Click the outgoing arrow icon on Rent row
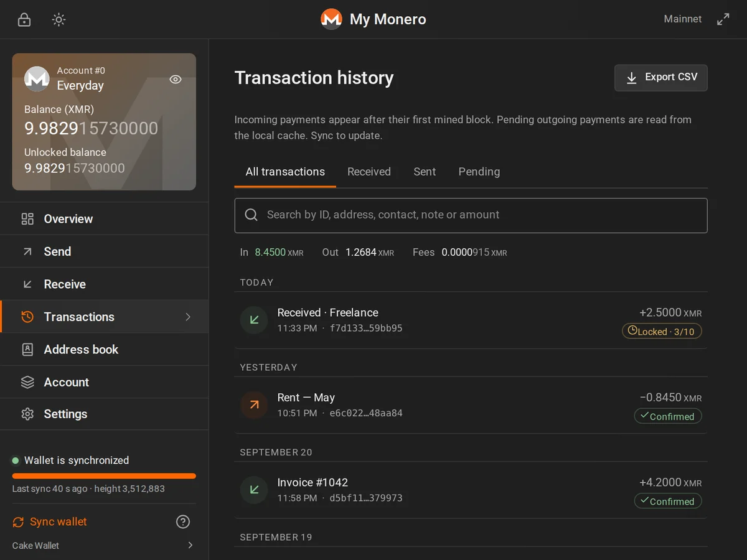This screenshot has height=560, width=747. [x=254, y=405]
